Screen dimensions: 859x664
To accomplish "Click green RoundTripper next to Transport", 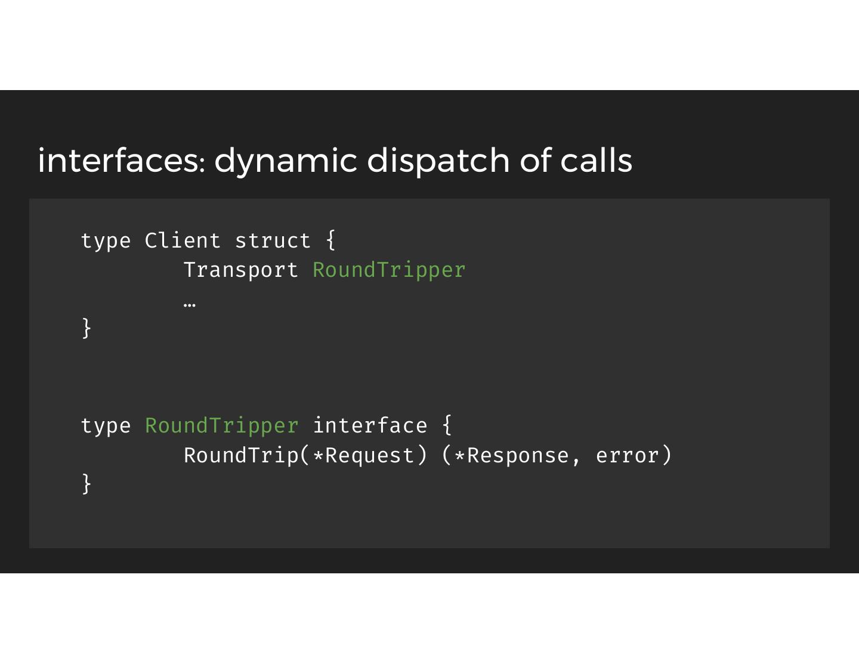I will 389,270.
